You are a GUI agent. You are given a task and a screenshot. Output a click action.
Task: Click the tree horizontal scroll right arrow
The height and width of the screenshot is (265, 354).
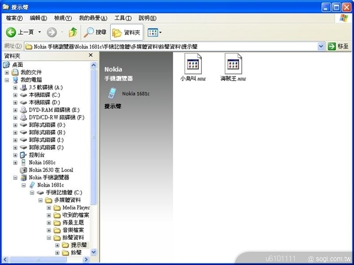tap(86, 259)
